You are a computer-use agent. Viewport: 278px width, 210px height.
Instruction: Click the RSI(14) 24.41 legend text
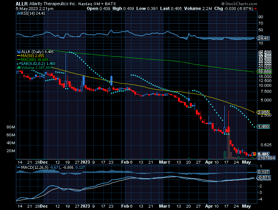pyautogui.click(x=33, y=13)
